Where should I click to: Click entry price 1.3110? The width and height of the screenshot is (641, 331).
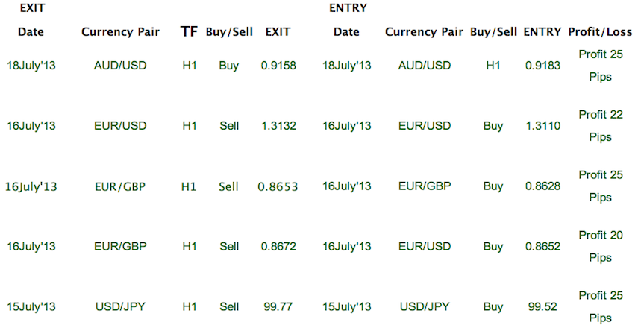pos(542,126)
